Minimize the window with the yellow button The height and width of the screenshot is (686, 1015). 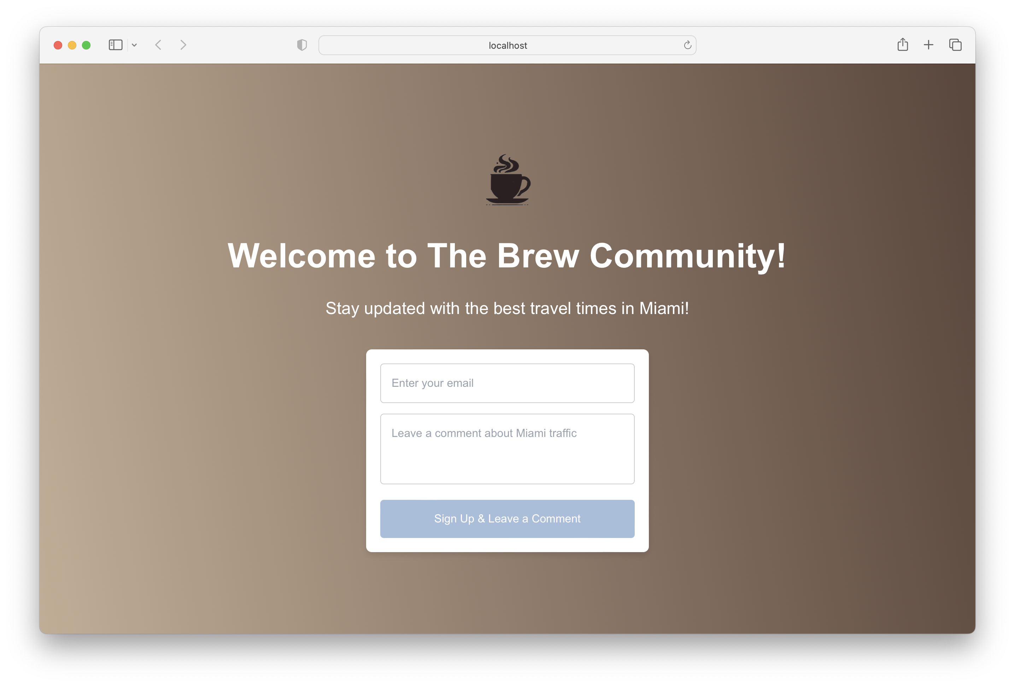72,45
